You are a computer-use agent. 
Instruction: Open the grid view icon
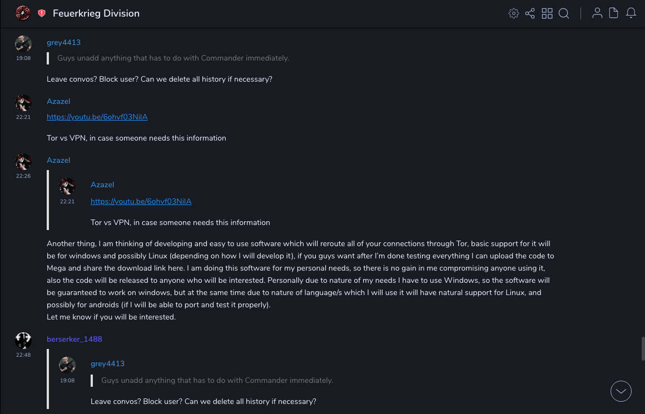[547, 13]
